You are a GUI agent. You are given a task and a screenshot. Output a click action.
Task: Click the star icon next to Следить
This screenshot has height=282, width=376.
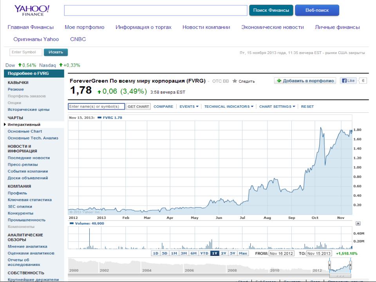tap(235, 81)
